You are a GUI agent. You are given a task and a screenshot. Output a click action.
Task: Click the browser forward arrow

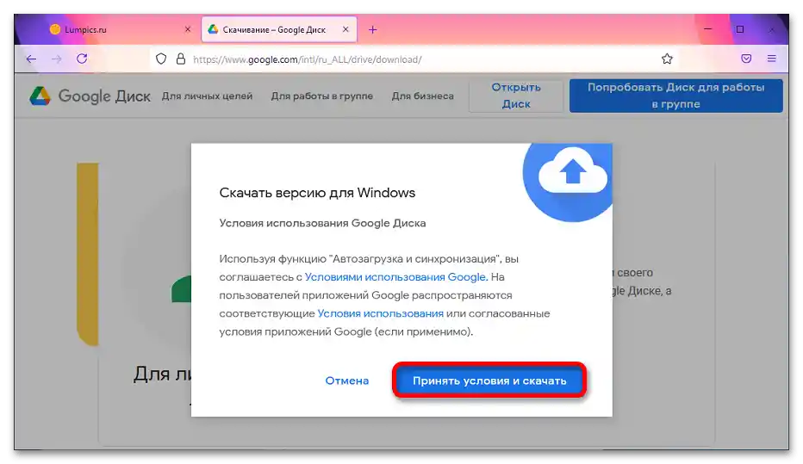56,59
